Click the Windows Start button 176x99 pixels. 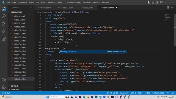[48, 97]
